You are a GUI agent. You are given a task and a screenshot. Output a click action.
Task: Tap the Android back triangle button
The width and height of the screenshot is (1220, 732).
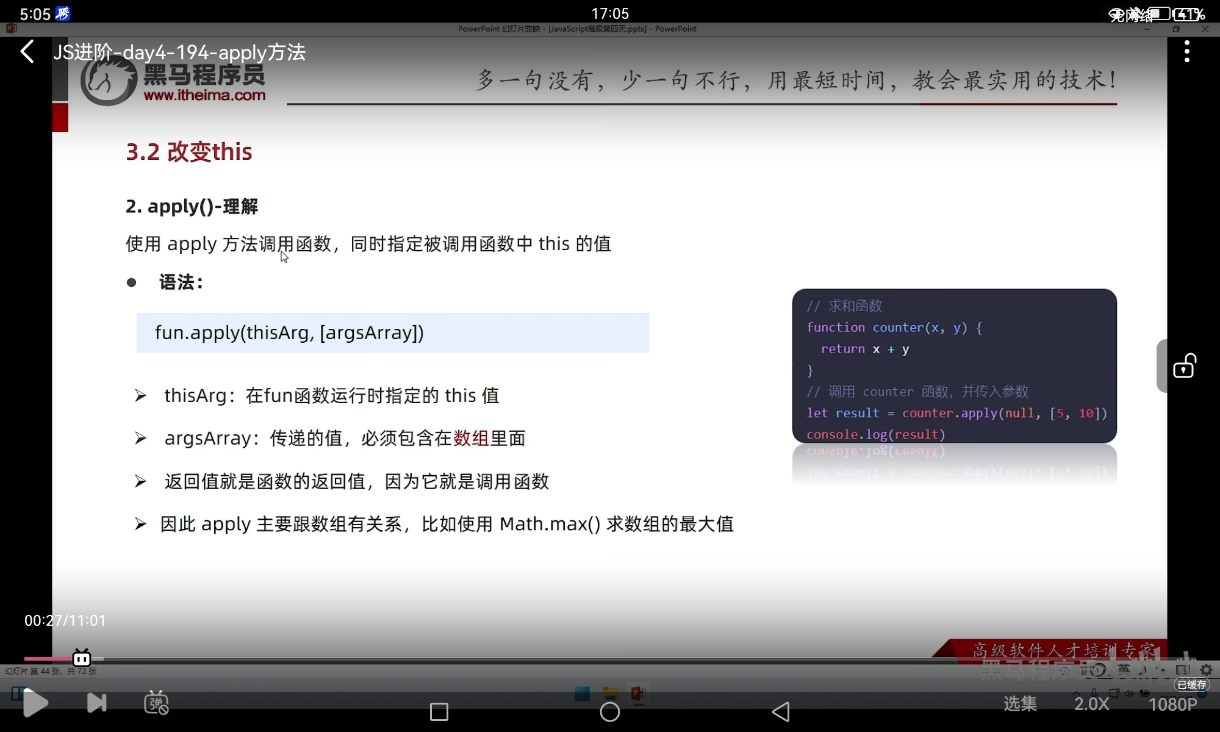(781, 711)
